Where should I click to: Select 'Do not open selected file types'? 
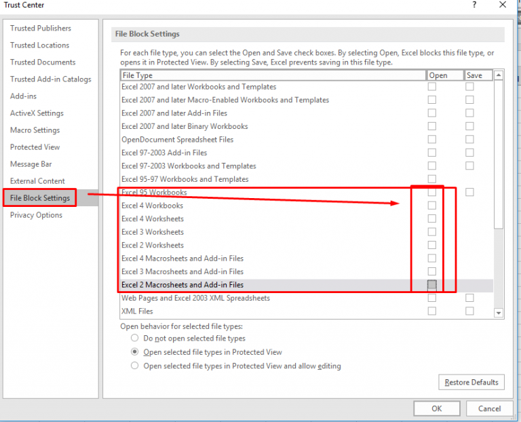point(134,339)
